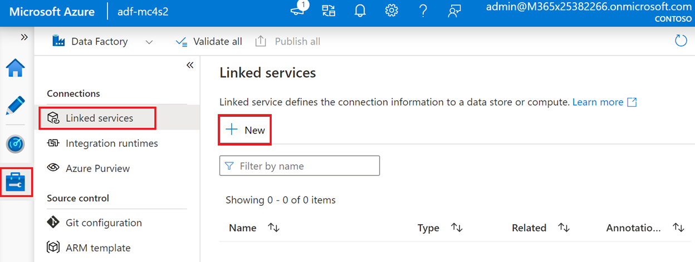Refresh the page with refresh icon
Screen dimensions: 695x262
[681, 41]
